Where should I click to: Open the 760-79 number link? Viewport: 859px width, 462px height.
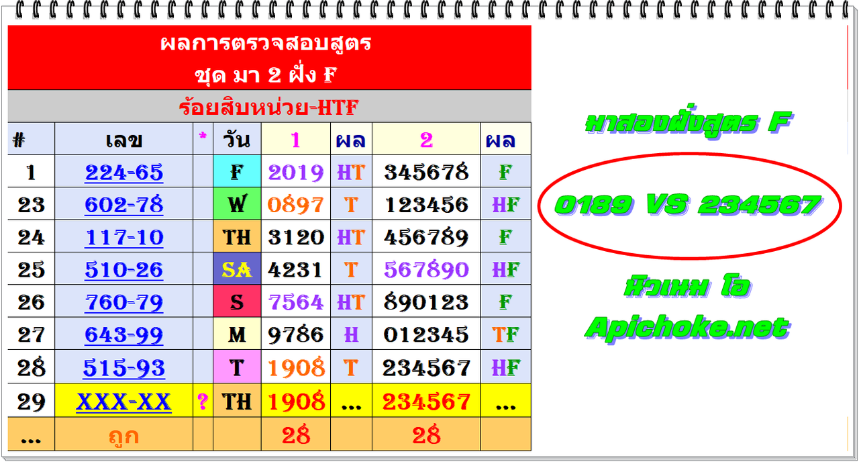click(x=124, y=302)
